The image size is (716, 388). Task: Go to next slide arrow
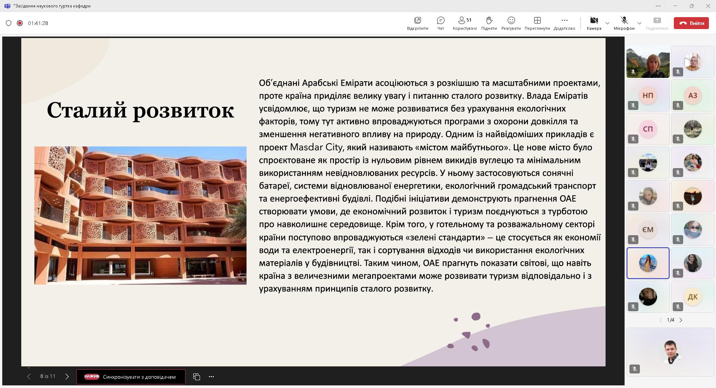tap(67, 376)
